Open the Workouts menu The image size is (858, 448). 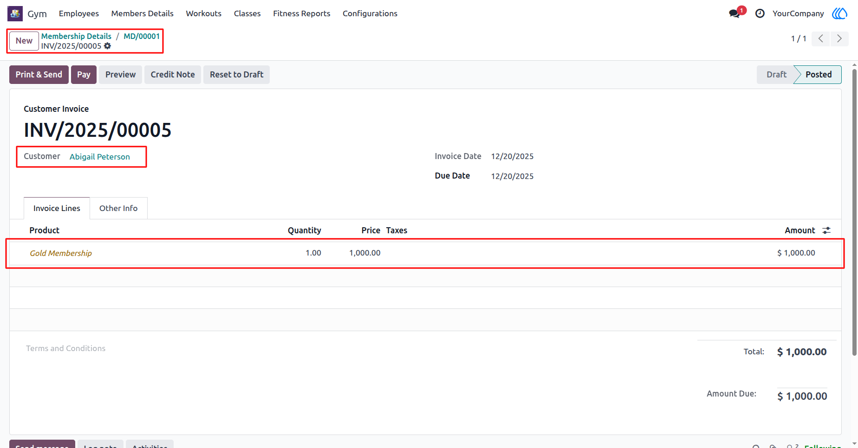click(x=204, y=13)
